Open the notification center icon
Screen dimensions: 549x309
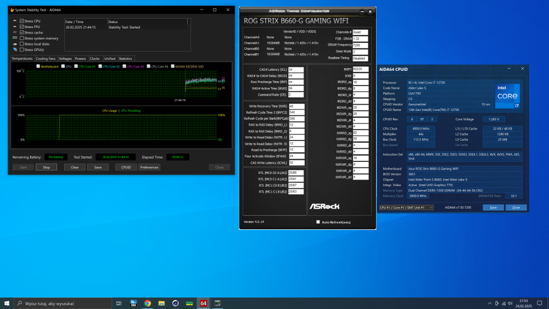[x=539, y=303]
